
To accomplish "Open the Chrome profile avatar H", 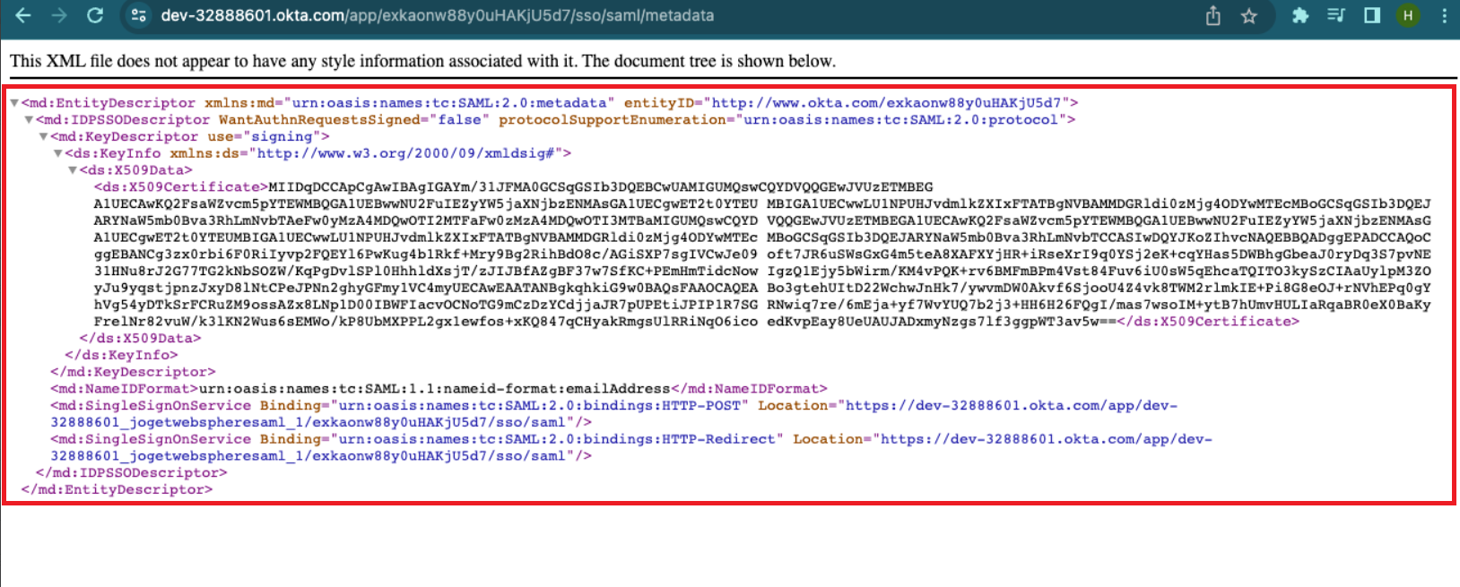I will 1408,15.
